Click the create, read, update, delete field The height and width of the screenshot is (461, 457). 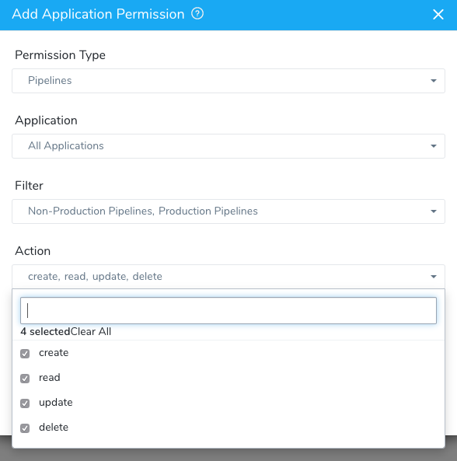click(228, 277)
